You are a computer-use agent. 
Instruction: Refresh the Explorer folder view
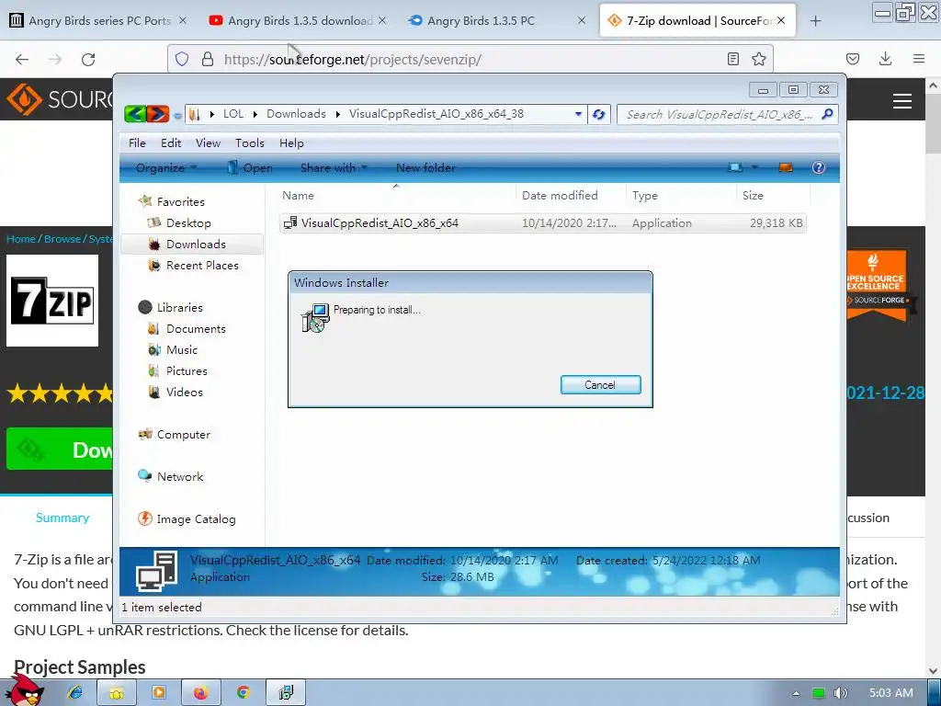599,114
